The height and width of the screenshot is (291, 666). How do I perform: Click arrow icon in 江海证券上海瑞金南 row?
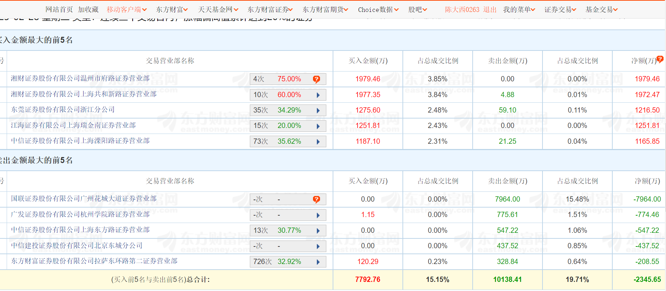coord(318,126)
